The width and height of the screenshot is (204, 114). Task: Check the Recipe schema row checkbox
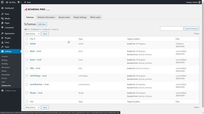[27, 93]
